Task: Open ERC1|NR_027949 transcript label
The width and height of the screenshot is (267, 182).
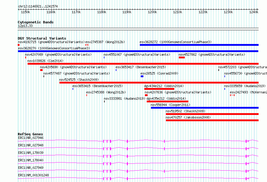Action: (x=31, y=168)
